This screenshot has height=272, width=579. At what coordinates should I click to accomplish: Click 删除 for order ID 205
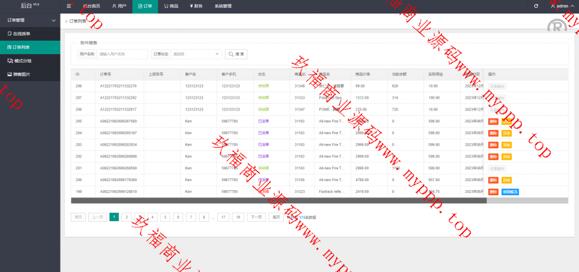493,121
